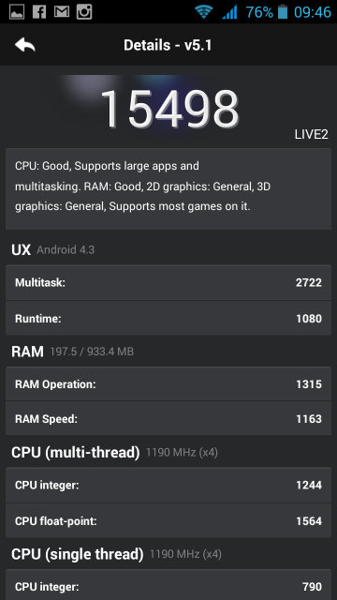Tap the back arrow icon
The width and height of the screenshot is (337, 600).
coord(25,45)
